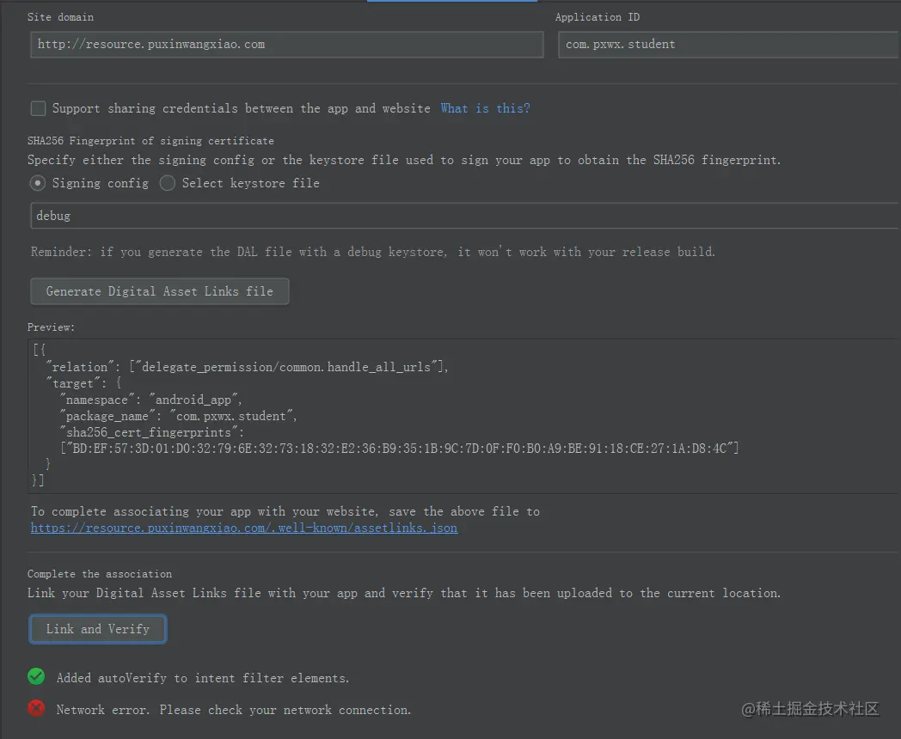
Task: Click the "target": { line in preview
Action: click(84, 383)
